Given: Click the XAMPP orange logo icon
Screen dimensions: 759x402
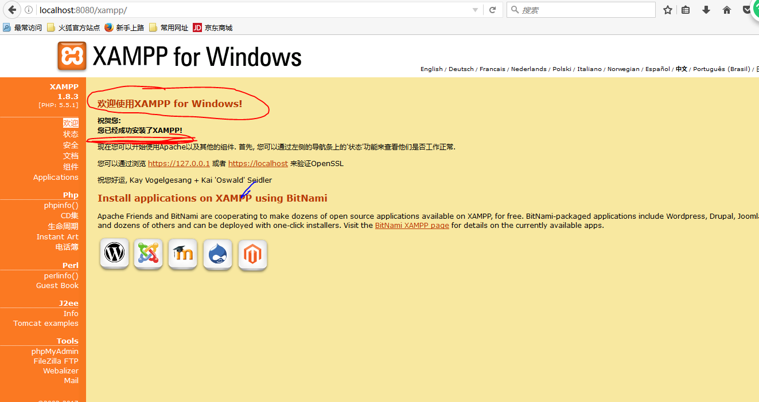Looking at the screenshot, I should [x=72, y=56].
